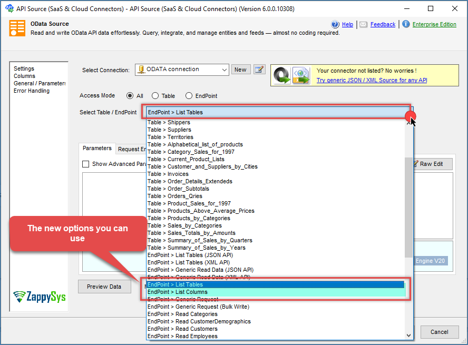Click the Preview Data button
The width and height of the screenshot is (468, 345).
pyautogui.click(x=104, y=287)
